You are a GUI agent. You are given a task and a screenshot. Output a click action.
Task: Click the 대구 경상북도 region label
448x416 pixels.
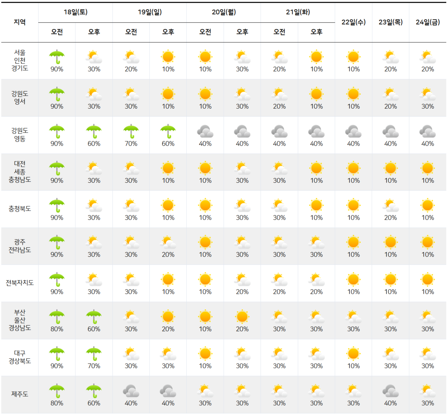point(20,357)
